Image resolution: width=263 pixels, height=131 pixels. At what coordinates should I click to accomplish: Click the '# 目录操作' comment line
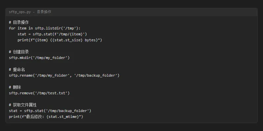click(19, 22)
